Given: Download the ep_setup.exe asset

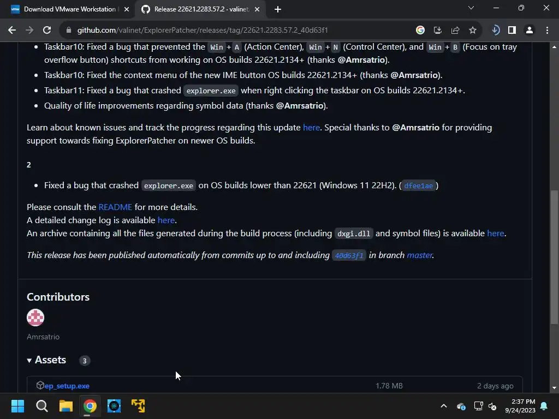Looking at the screenshot, I should 67,386.
